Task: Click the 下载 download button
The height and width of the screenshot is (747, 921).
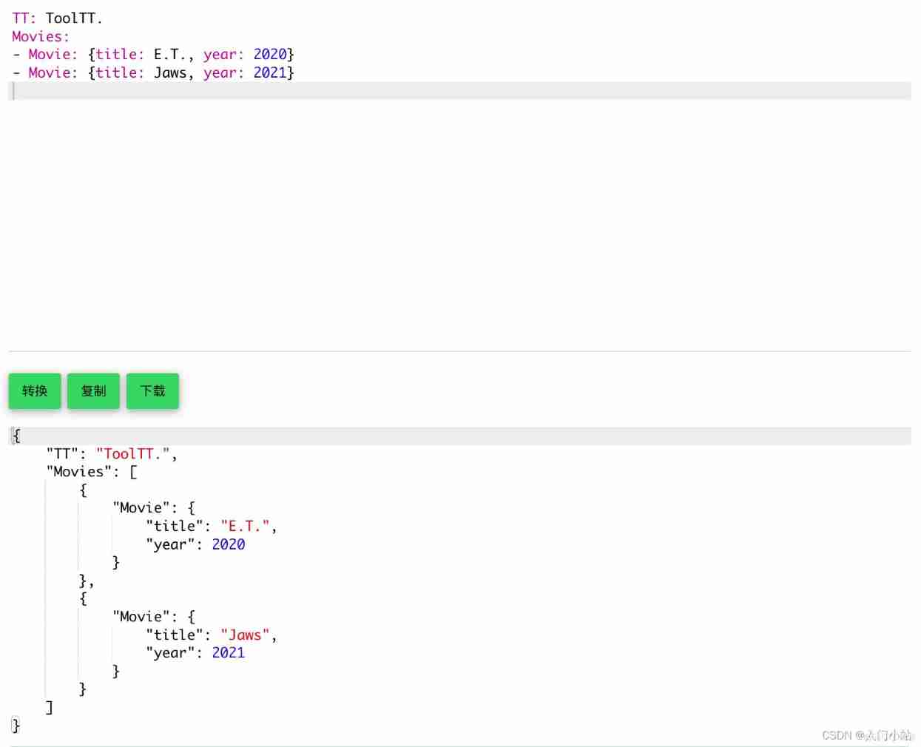Action: (152, 391)
